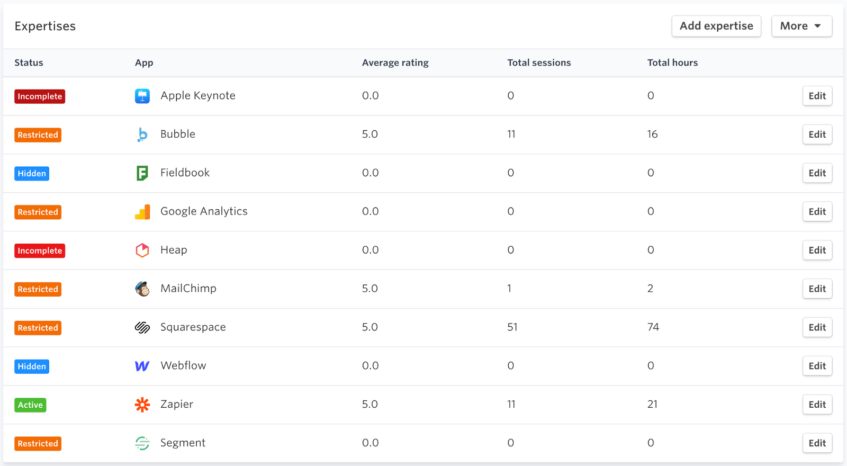Image resolution: width=847 pixels, height=466 pixels.
Task: Click the Expertises section heading
Action: (45, 26)
